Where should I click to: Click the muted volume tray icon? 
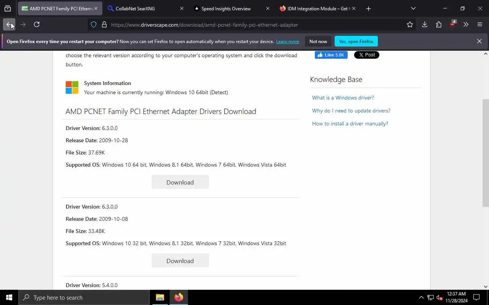coord(439,297)
